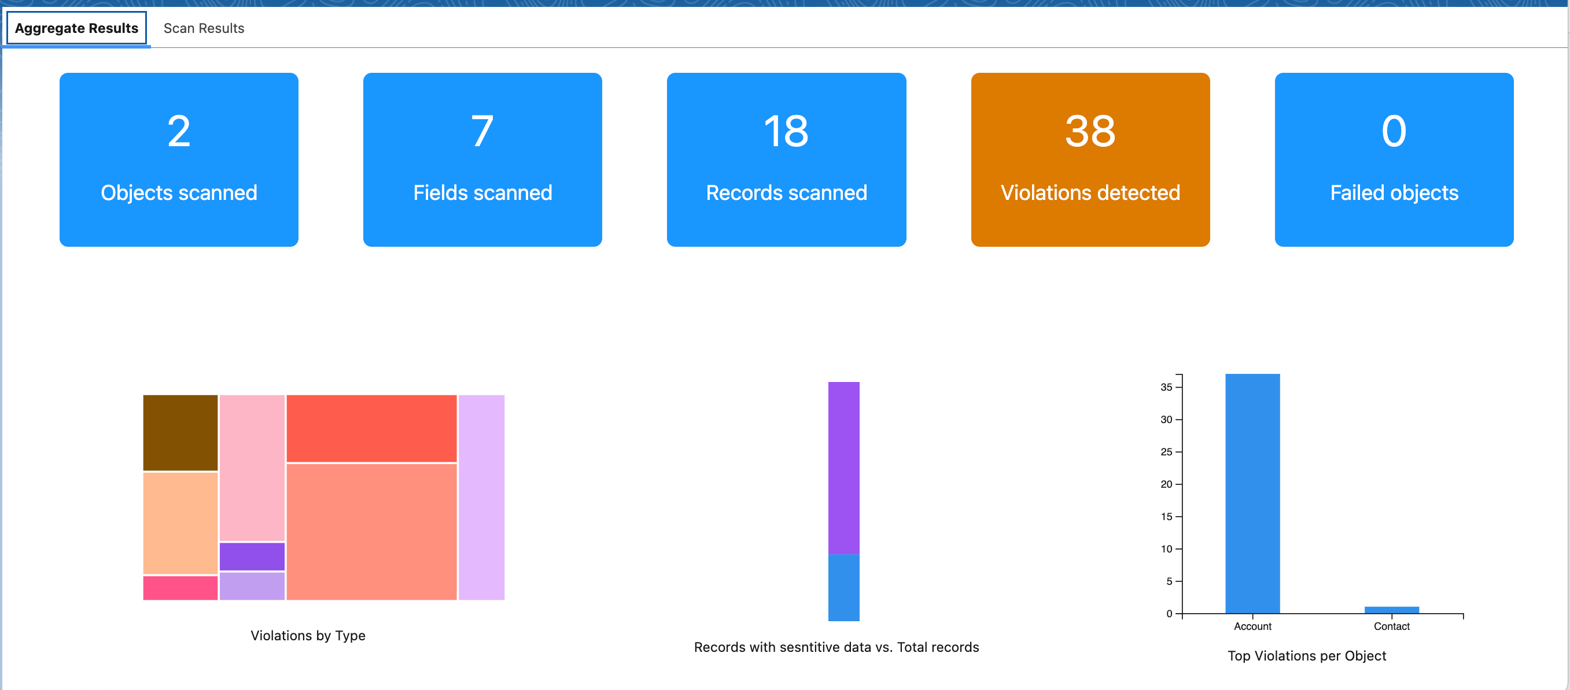The width and height of the screenshot is (1570, 690).
Task: Click the short Contact bar
Action: click(1391, 610)
